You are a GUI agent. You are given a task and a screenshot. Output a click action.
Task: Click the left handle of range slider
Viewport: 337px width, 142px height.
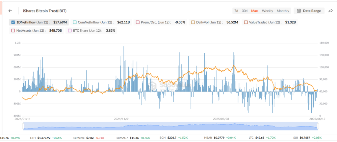tap(23, 126)
